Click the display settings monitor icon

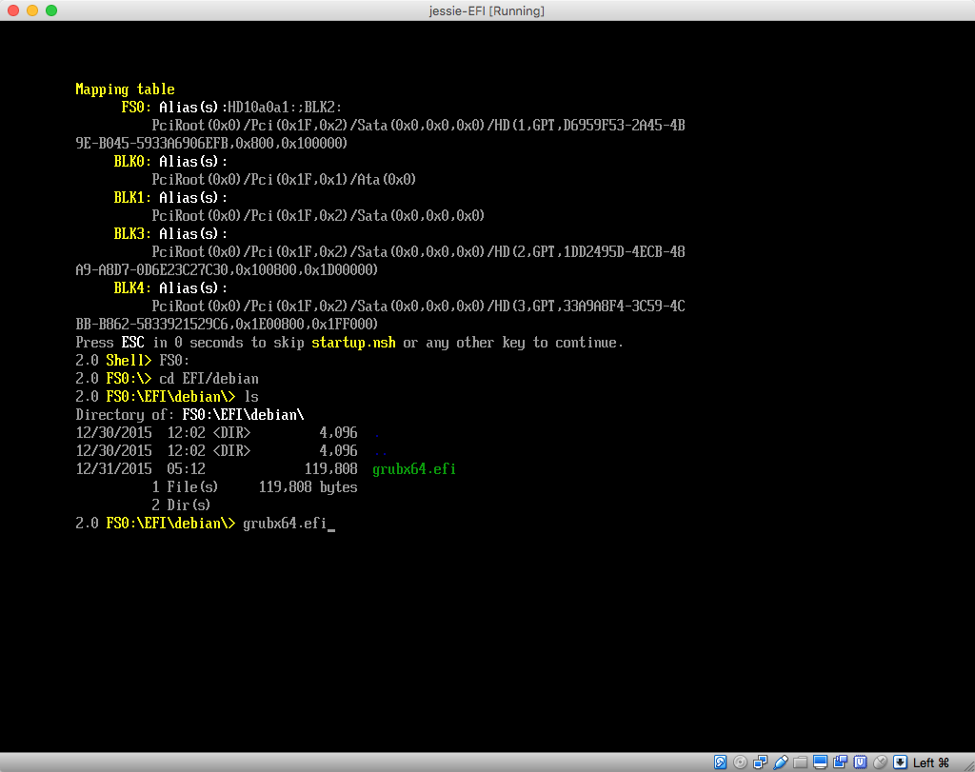(x=820, y=762)
